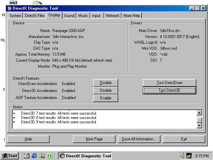Switch to the System tab
The width and height of the screenshot is (213, 160).
tap(15, 16)
